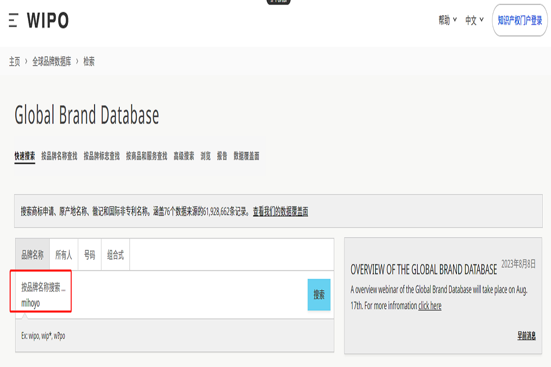Switch to the 品牌名称 search tab
551x367 pixels.
pyautogui.click(x=32, y=255)
